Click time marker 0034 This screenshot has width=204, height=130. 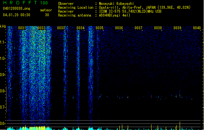coord(80,28)
